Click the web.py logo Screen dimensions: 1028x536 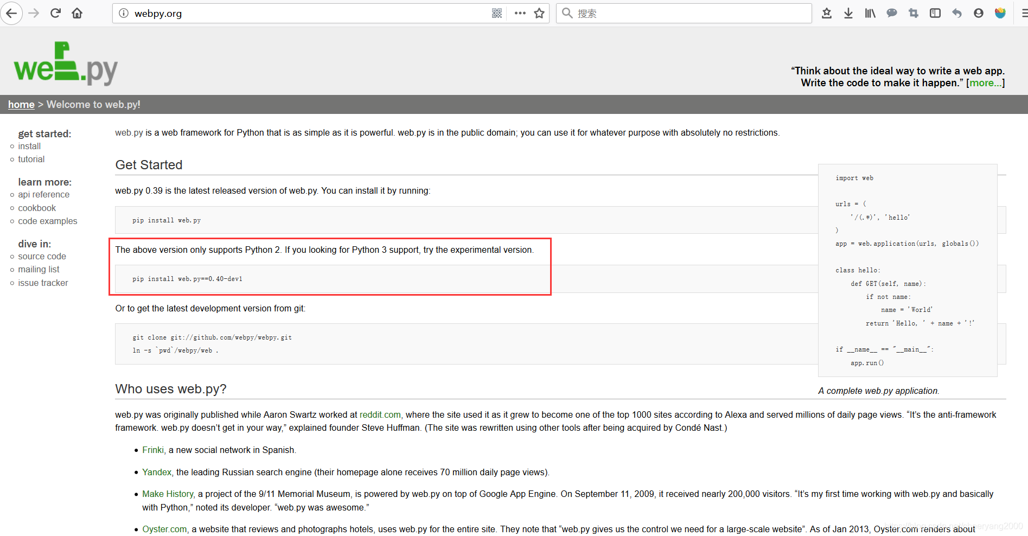click(66, 63)
